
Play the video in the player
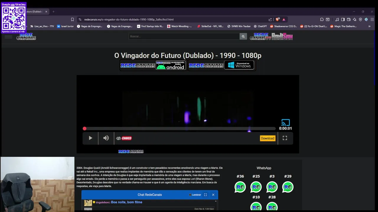[90, 138]
